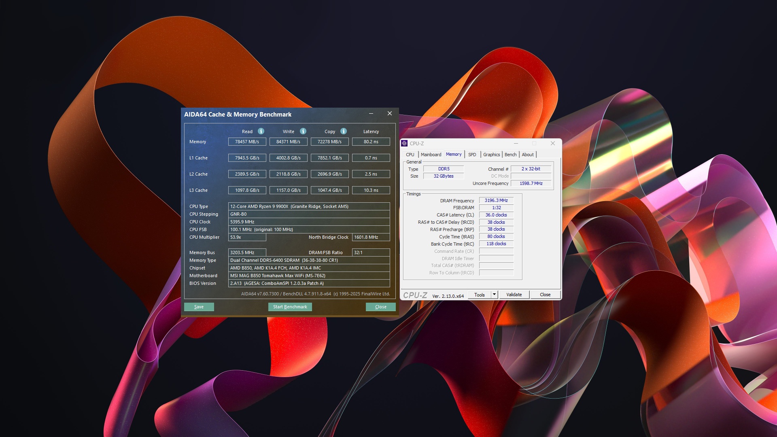
Task: Click the Memory Type field DDR5-6400 SDRAM
Action: [309, 260]
